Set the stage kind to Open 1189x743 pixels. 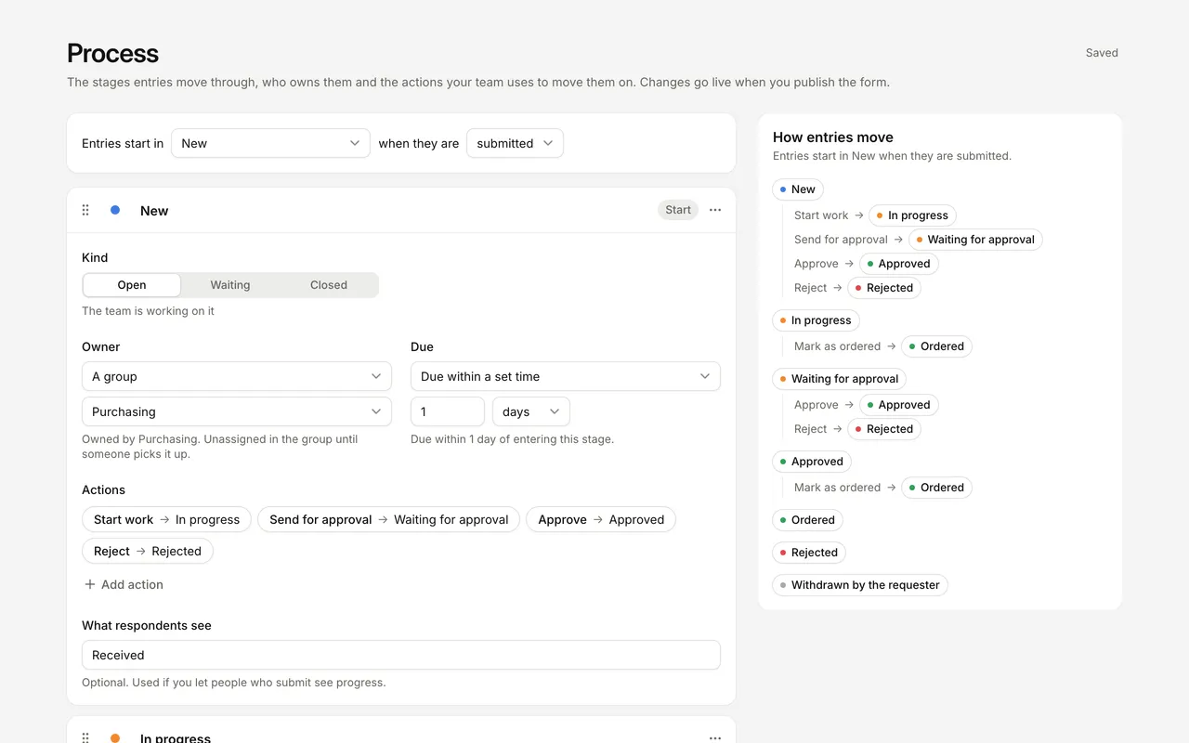(x=132, y=285)
